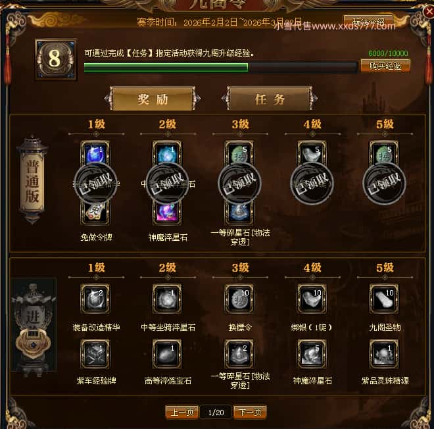
Task: Switch to the 奖励 tab
Action: click(153, 99)
